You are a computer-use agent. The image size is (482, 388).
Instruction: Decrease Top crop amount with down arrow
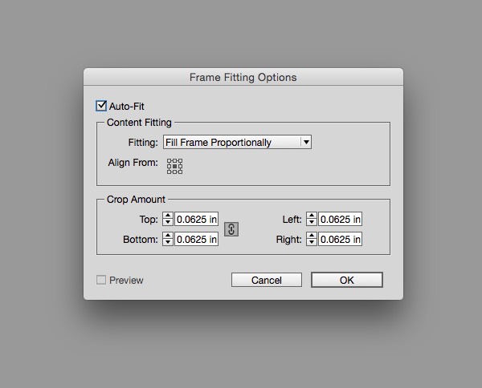pyautogui.click(x=168, y=222)
